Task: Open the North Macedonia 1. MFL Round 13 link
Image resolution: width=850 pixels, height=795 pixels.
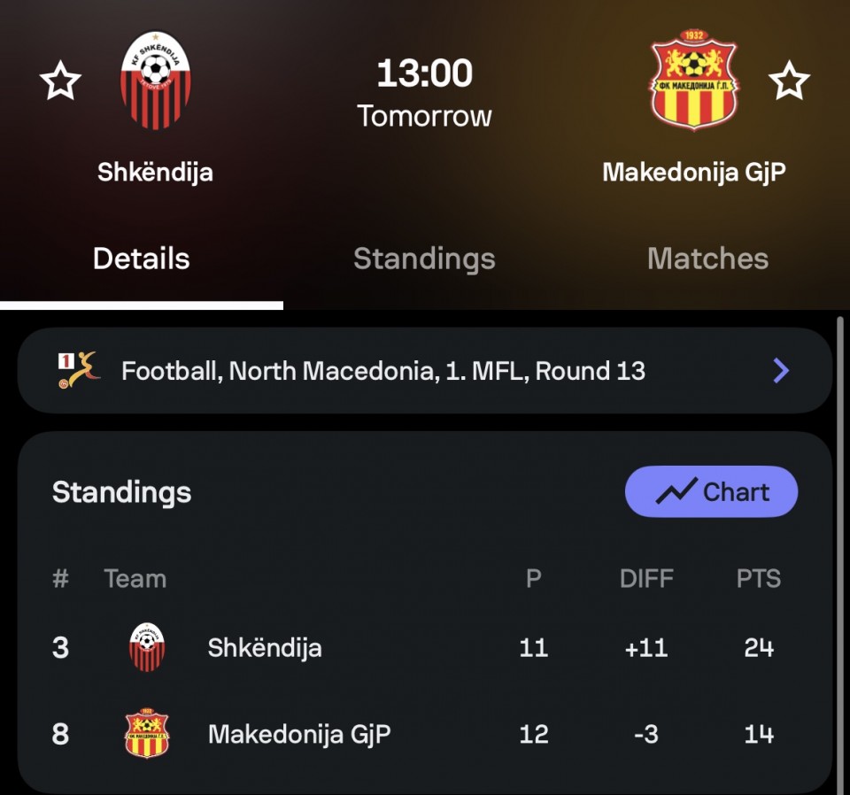Action: [x=382, y=371]
